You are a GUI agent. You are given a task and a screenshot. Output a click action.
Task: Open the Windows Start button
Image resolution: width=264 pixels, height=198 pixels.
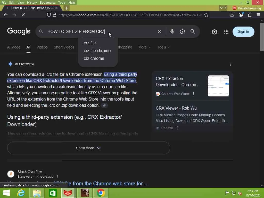pyautogui.click(x=6, y=193)
